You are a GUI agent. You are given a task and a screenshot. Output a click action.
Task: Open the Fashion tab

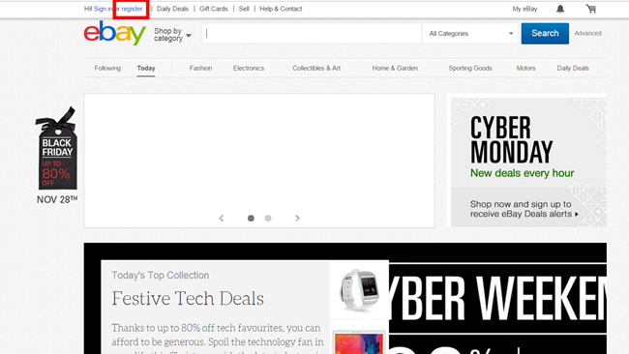tap(200, 68)
